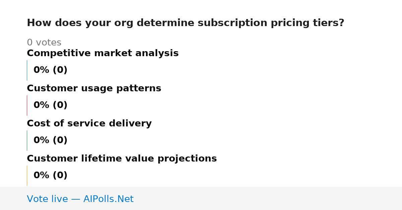The width and height of the screenshot is (402, 210).
Task: Click the 0 votes counter text
Action: [x=44, y=43]
